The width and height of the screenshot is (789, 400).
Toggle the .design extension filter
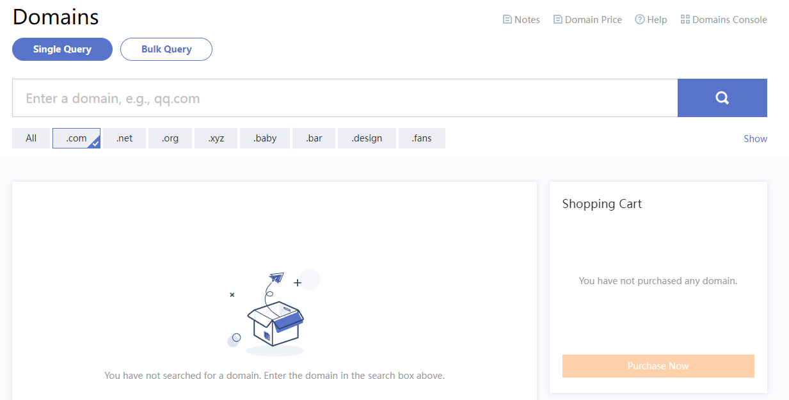[367, 138]
